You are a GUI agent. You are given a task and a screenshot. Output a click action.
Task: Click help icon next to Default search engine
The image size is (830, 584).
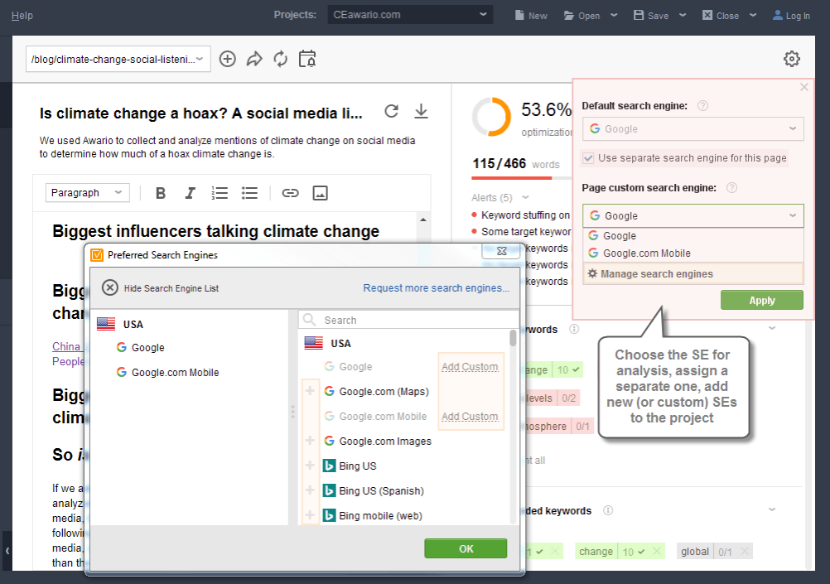point(702,105)
